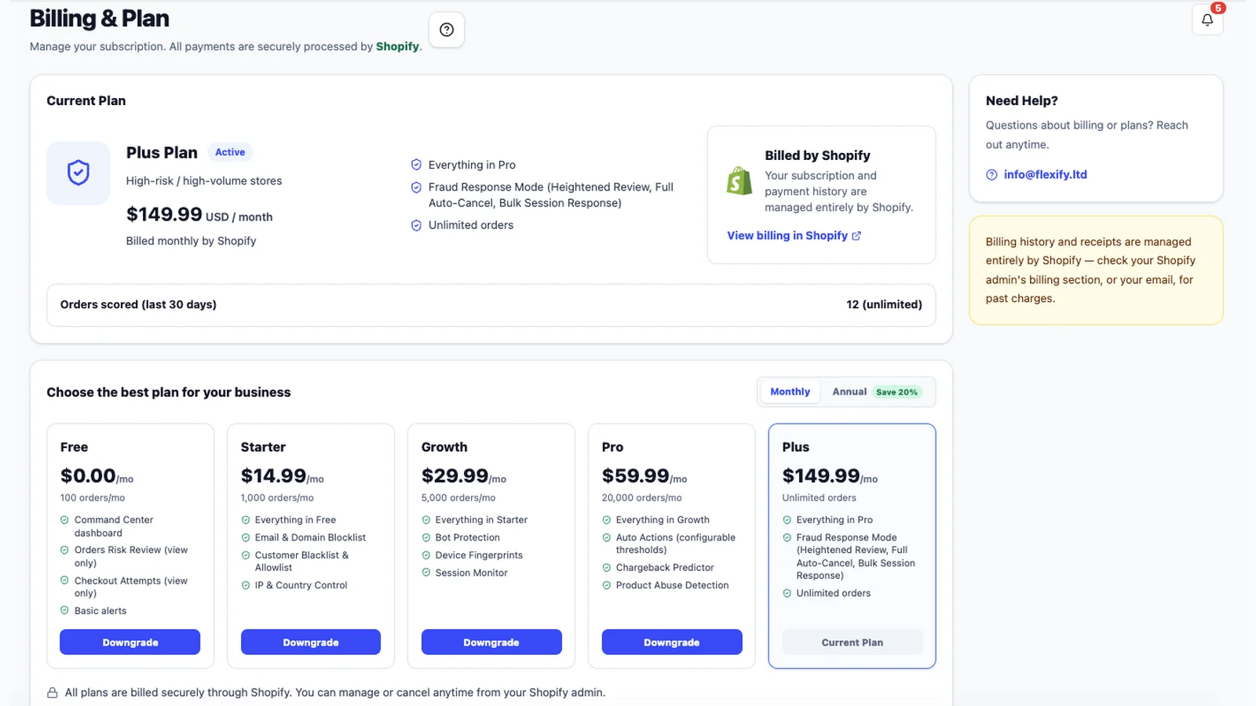Click check icon next to Command Center dashboard

click(x=64, y=520)
